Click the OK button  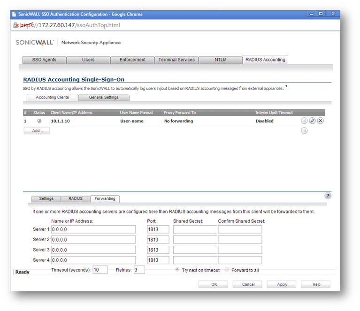pos(214,284)
